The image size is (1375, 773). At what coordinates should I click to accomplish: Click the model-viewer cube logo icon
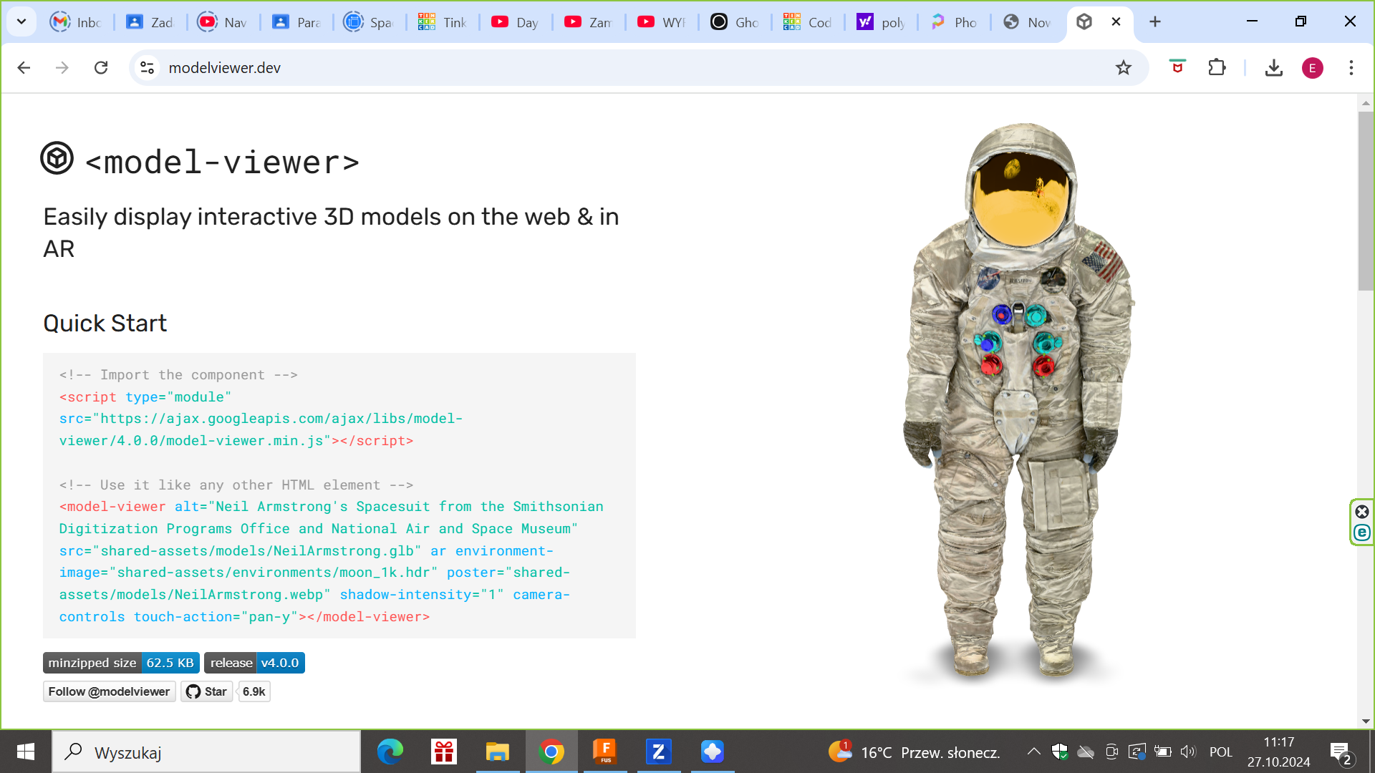click(57, 158)
